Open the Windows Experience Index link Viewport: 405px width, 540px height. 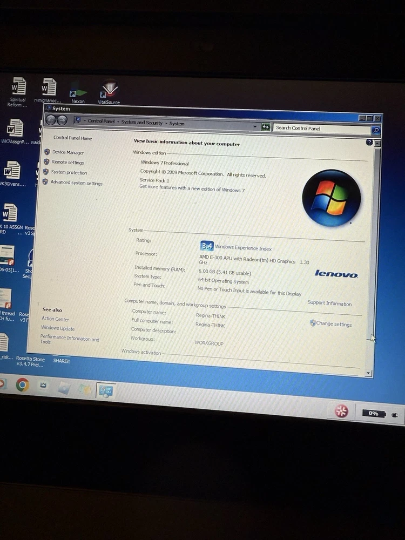[243, 248]
